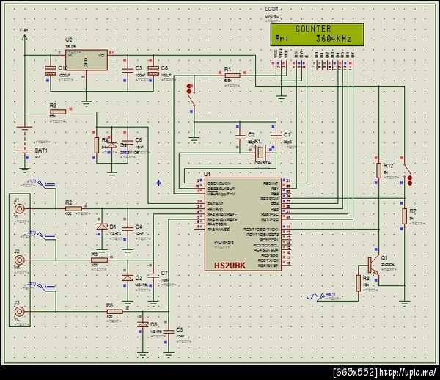Image resolution: width=440 pixels, height=380 pixels.
Task: Click resistor R12 above the transistor
Action: (x=378, y=170)
